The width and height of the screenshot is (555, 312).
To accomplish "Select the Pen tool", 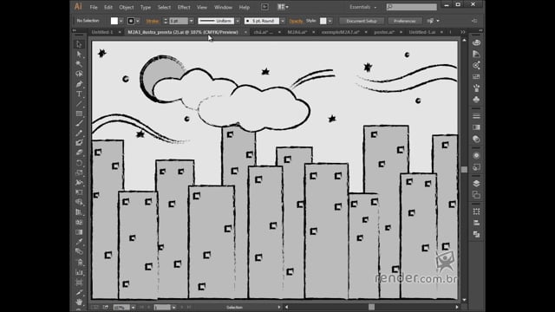I will tap(79, 84).
